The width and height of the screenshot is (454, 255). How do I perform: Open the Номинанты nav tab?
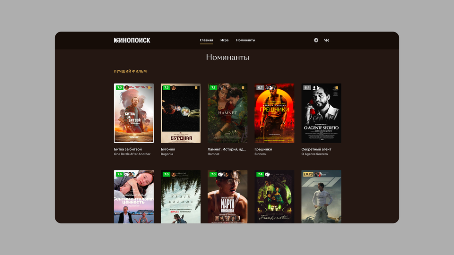coord(245,40)
